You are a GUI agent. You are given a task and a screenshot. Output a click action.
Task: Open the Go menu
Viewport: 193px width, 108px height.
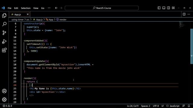click(43, 8)
